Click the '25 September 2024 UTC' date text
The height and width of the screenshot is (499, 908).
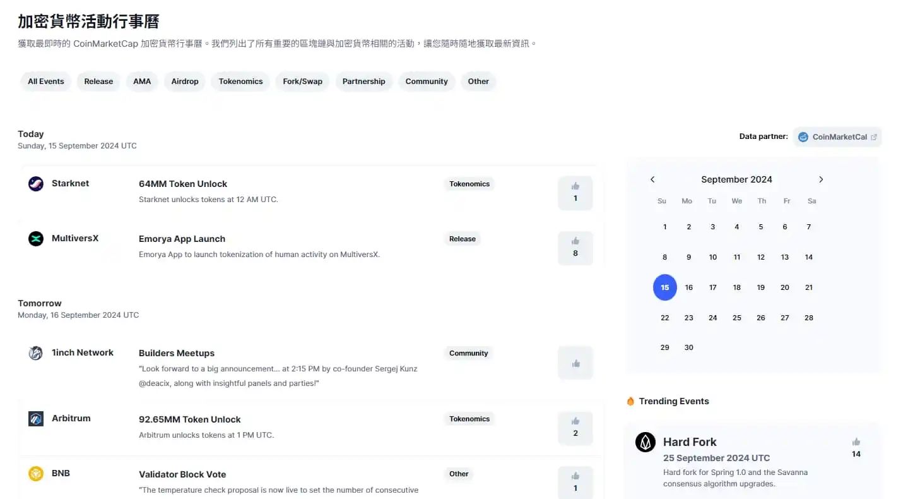pyautogui.click(x=717, y=458)
